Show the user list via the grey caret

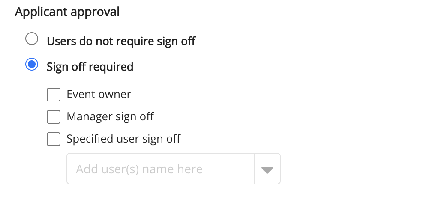click(x=267, y=170)
